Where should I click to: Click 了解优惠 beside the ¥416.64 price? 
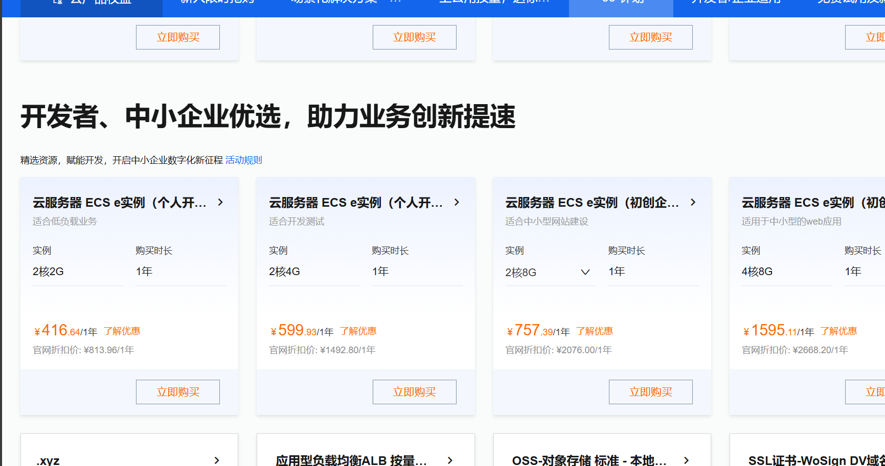[122, 331]
